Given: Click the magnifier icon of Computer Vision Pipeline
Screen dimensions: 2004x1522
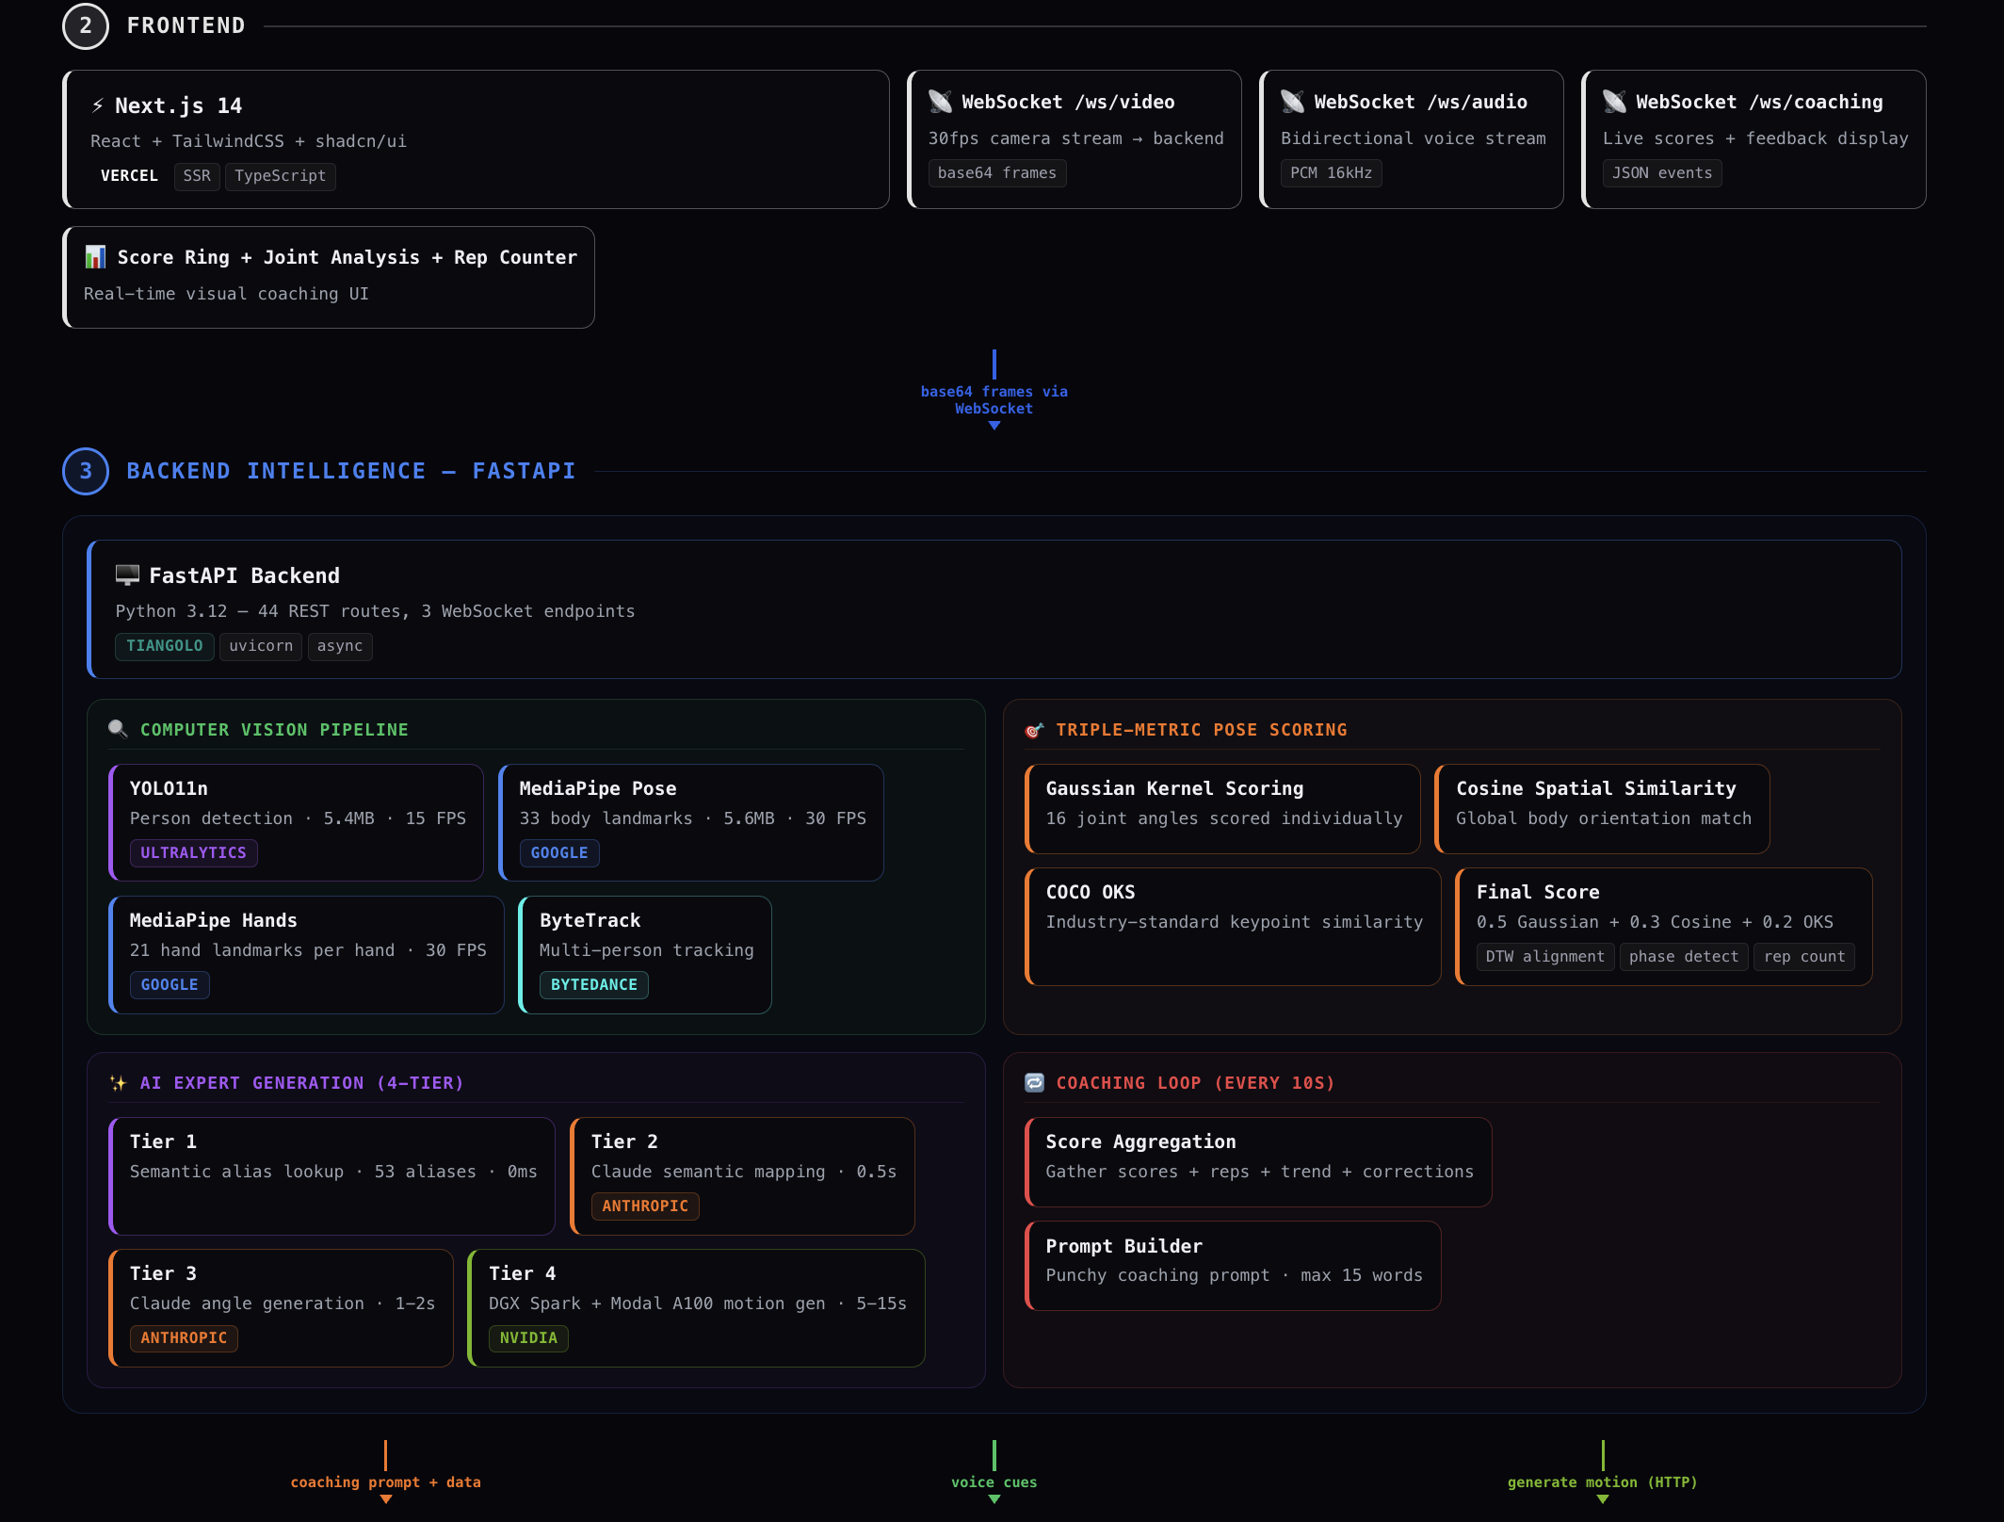Looking at the screenshot, I should [118, 729].
